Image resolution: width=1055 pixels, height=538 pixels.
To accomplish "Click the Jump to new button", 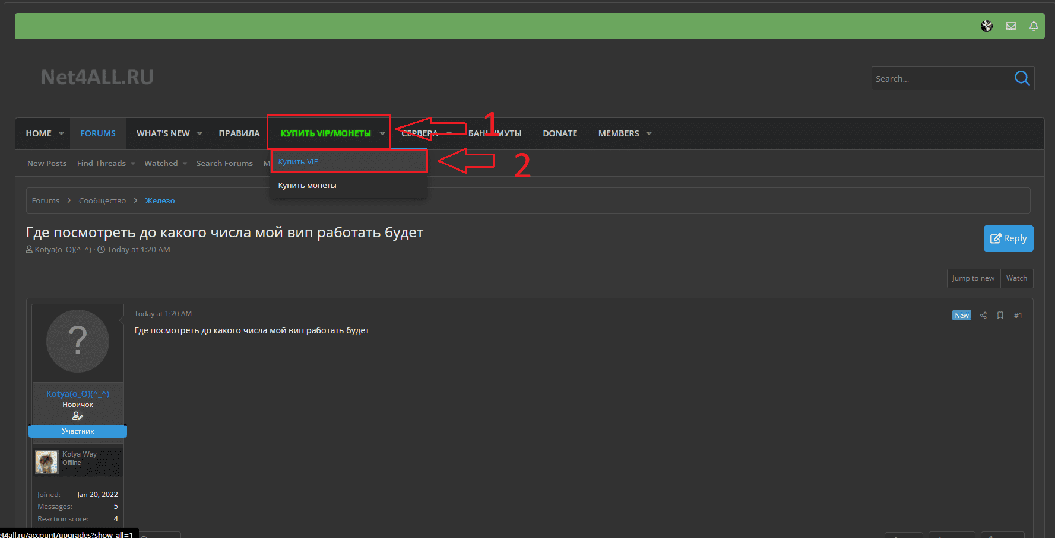I will pyautogui.click(x=973, y=278).
